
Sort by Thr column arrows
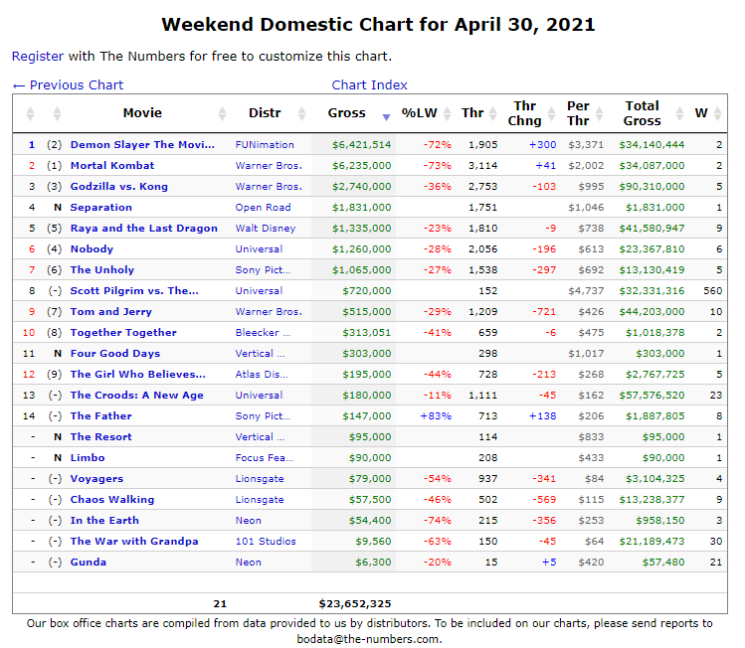pos(492,113)
